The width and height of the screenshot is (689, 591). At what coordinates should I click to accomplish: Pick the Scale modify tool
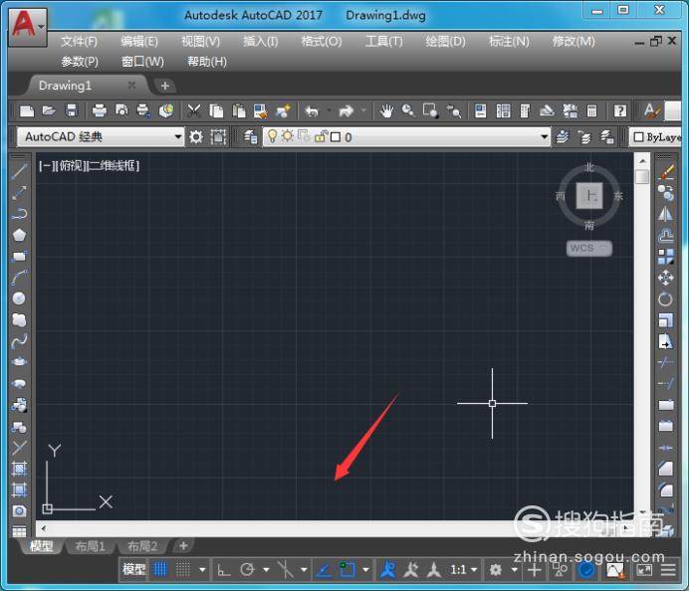click(666, 320)
